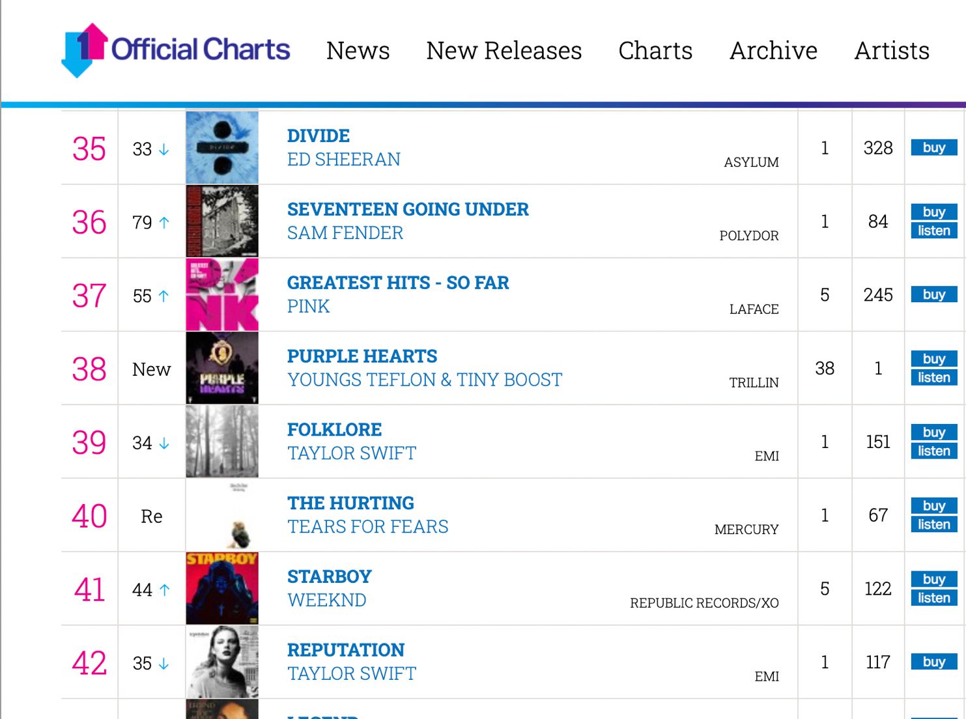
Task: Click the Pink Greatest Hits cover art
Action: point(222,295)
